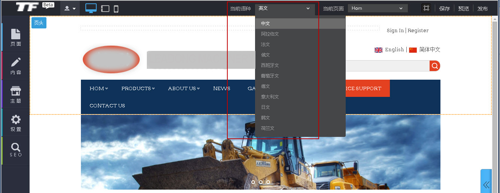Switch to mobile phone preview mode
The width and height of the screenshot is (500, 193).
click(116, 9)
